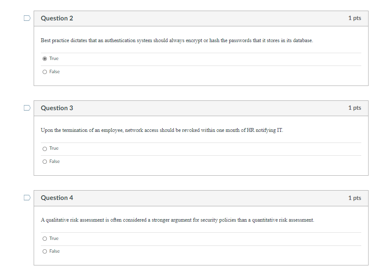Click the qualitative risk assessment question text
392x268 pixels.
(177, 220)
